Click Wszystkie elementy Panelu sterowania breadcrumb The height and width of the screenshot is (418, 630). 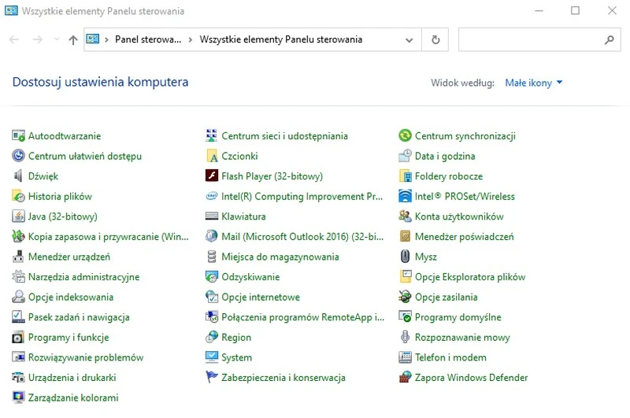[x=281, y=39]
